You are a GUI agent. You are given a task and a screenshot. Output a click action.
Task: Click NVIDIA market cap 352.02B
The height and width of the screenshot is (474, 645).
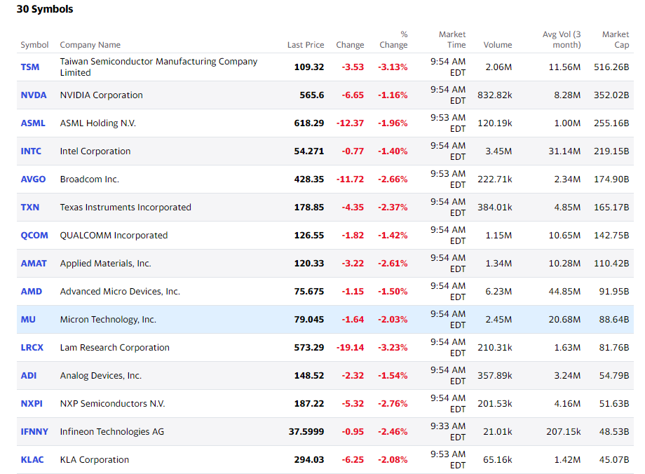[x=611, y=95]
